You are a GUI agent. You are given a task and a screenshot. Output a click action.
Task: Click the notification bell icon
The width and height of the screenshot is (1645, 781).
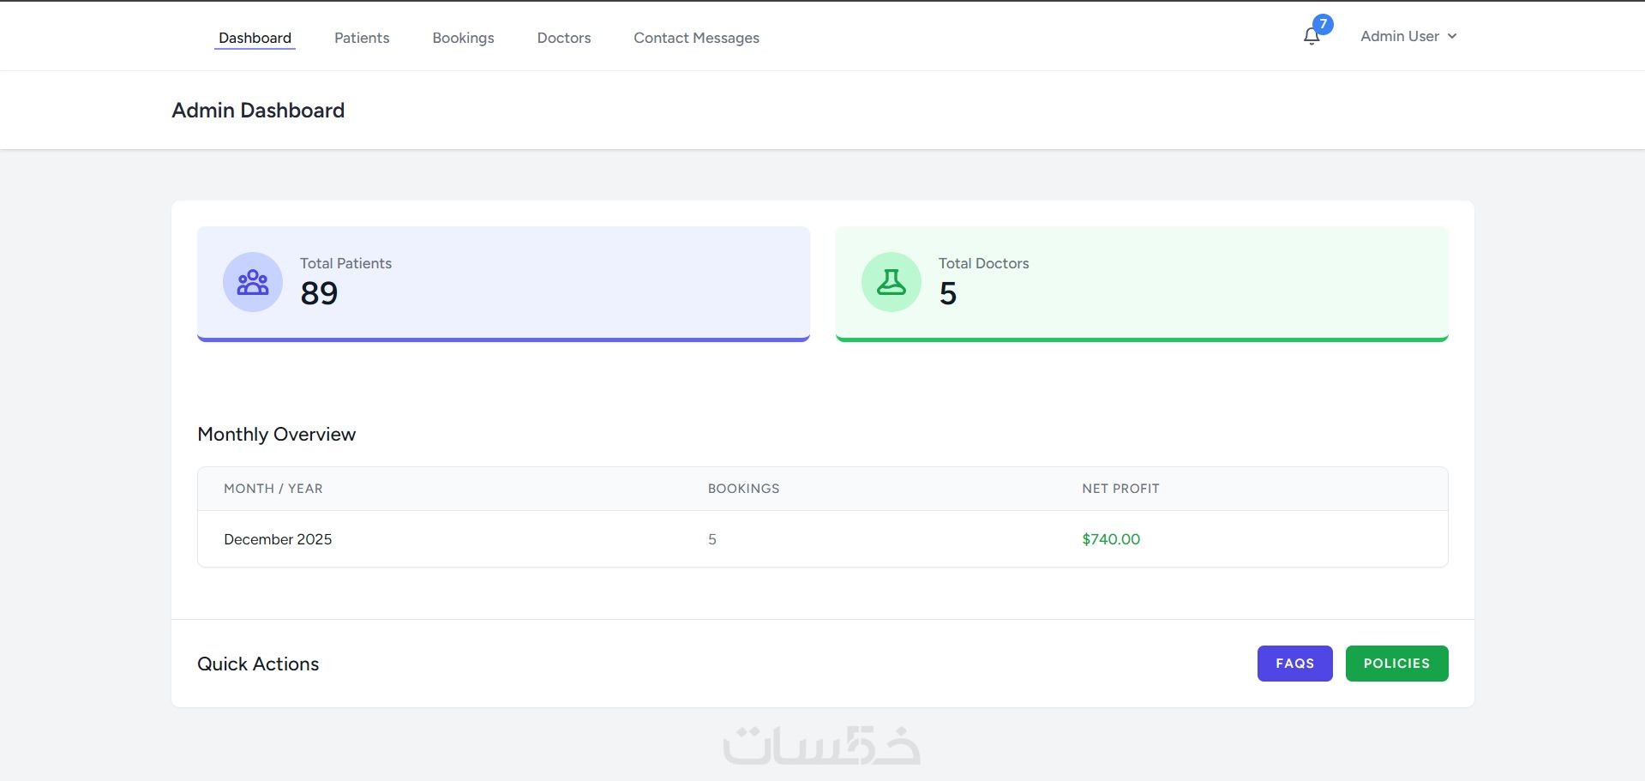(1311, 37)
